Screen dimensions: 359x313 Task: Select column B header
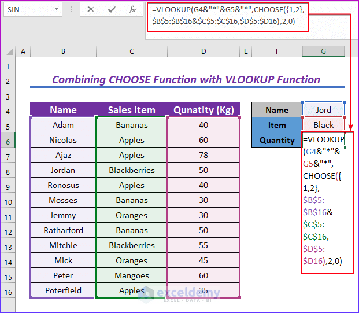pyautogui.click(x=63, y=51)
